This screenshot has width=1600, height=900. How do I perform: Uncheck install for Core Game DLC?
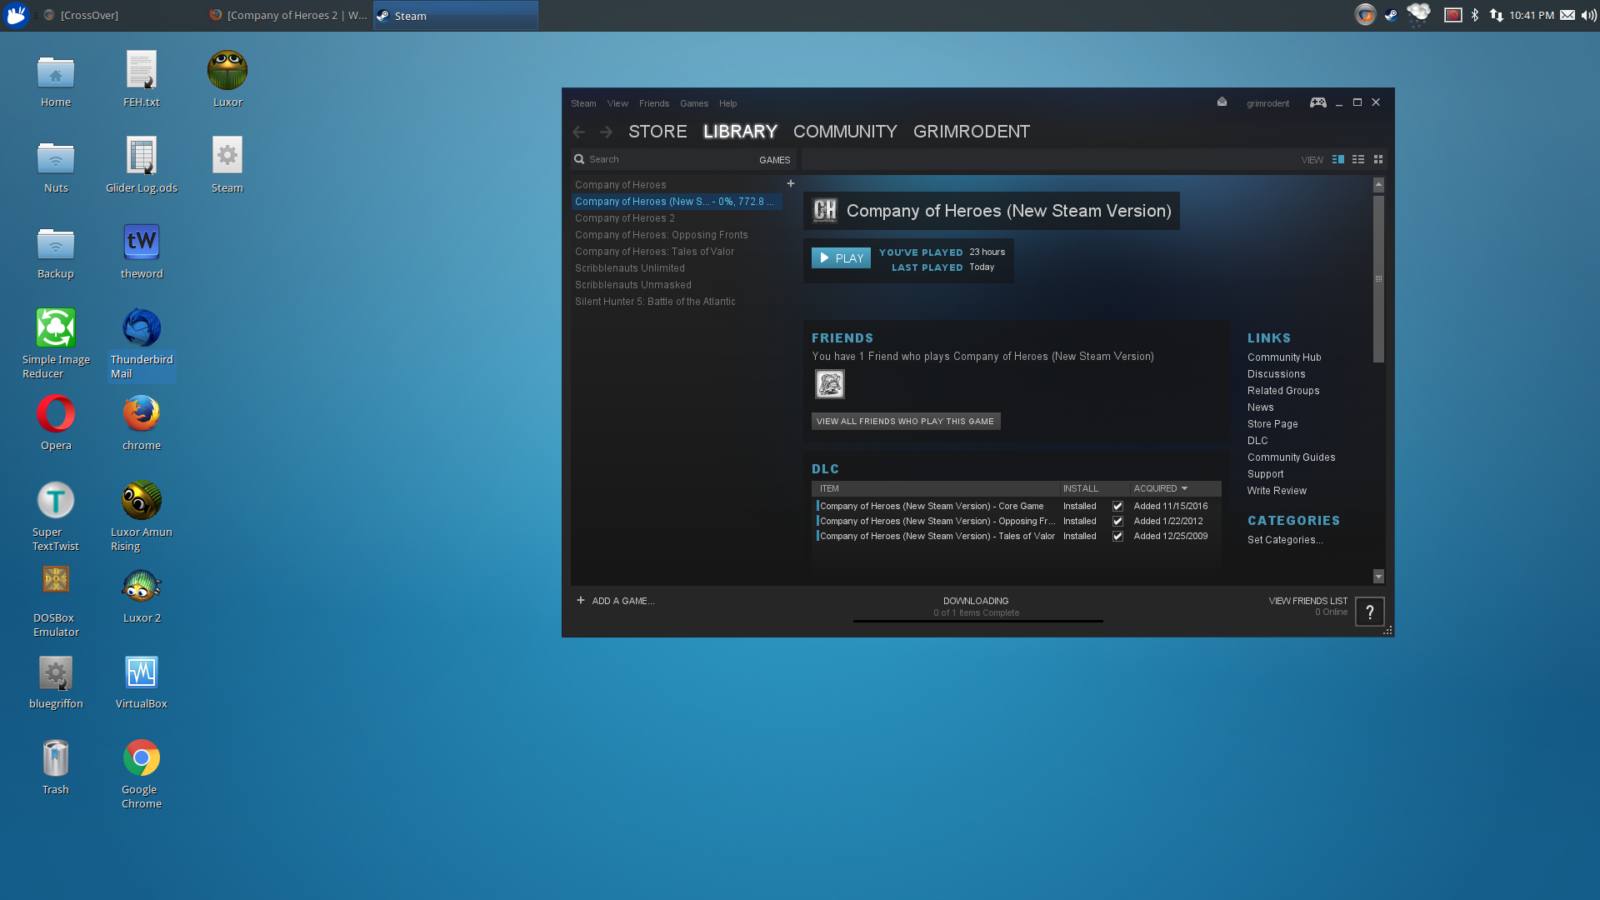click(1117, 506)
